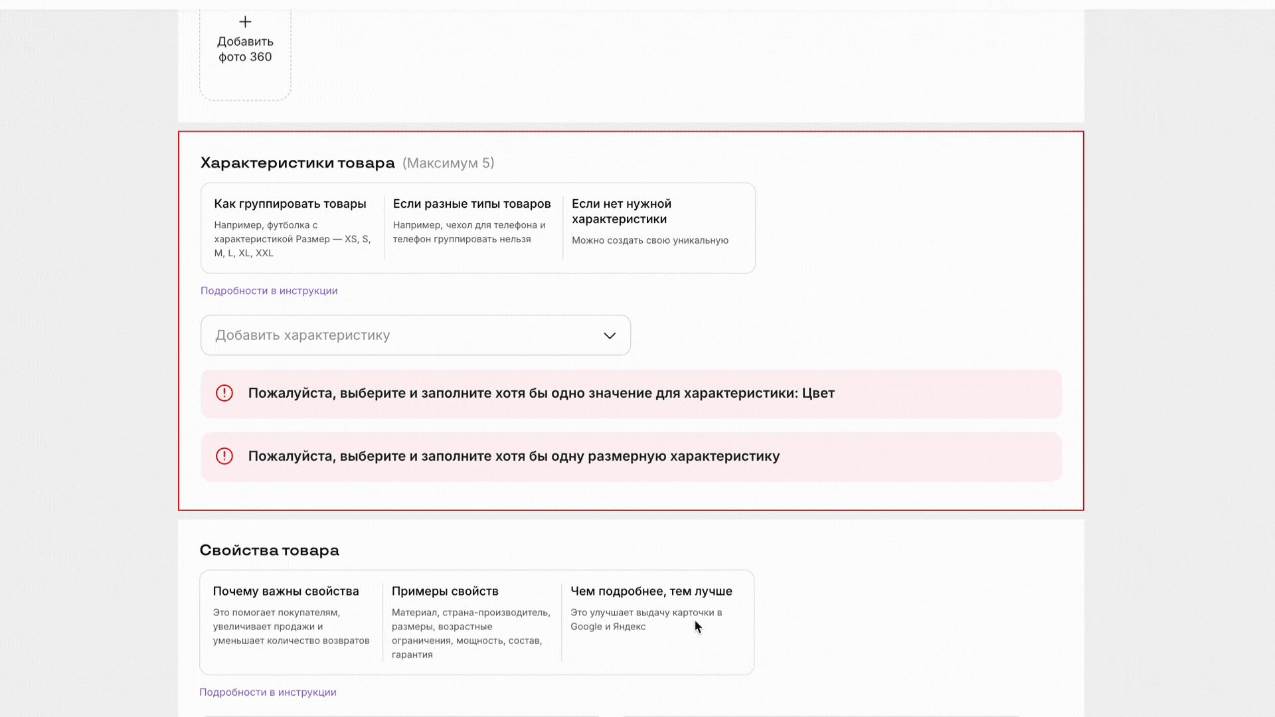Click the Добавить характеристику field placeholder text

303,335
